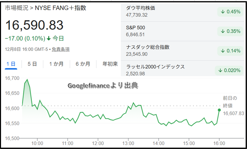Click the 16,590.83 index value

coord(34,26)
